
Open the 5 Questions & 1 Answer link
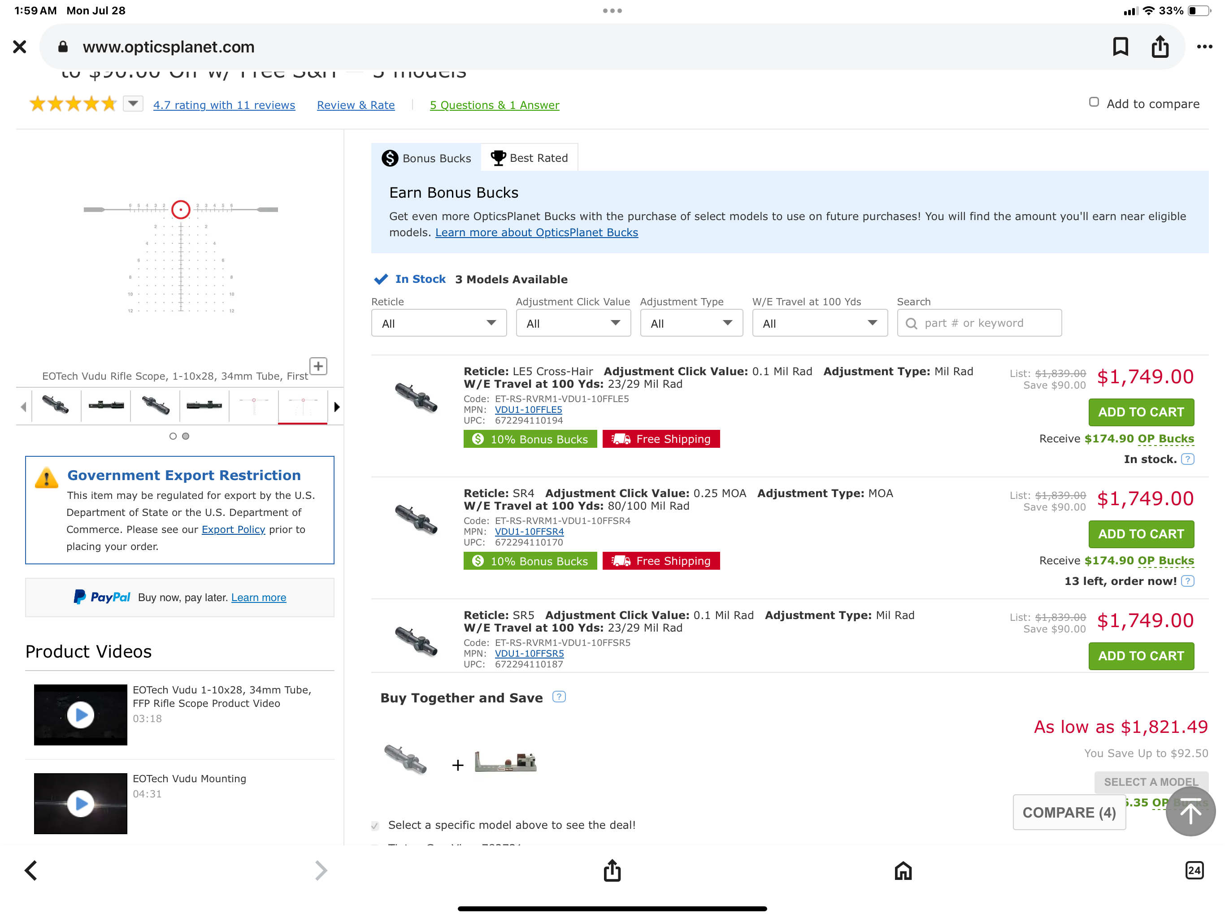(495, 105)
